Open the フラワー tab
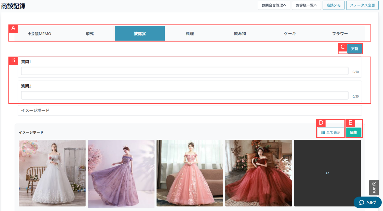Image resolution: width=383 pixels, height=211 pixels. [x=340, y=34]
